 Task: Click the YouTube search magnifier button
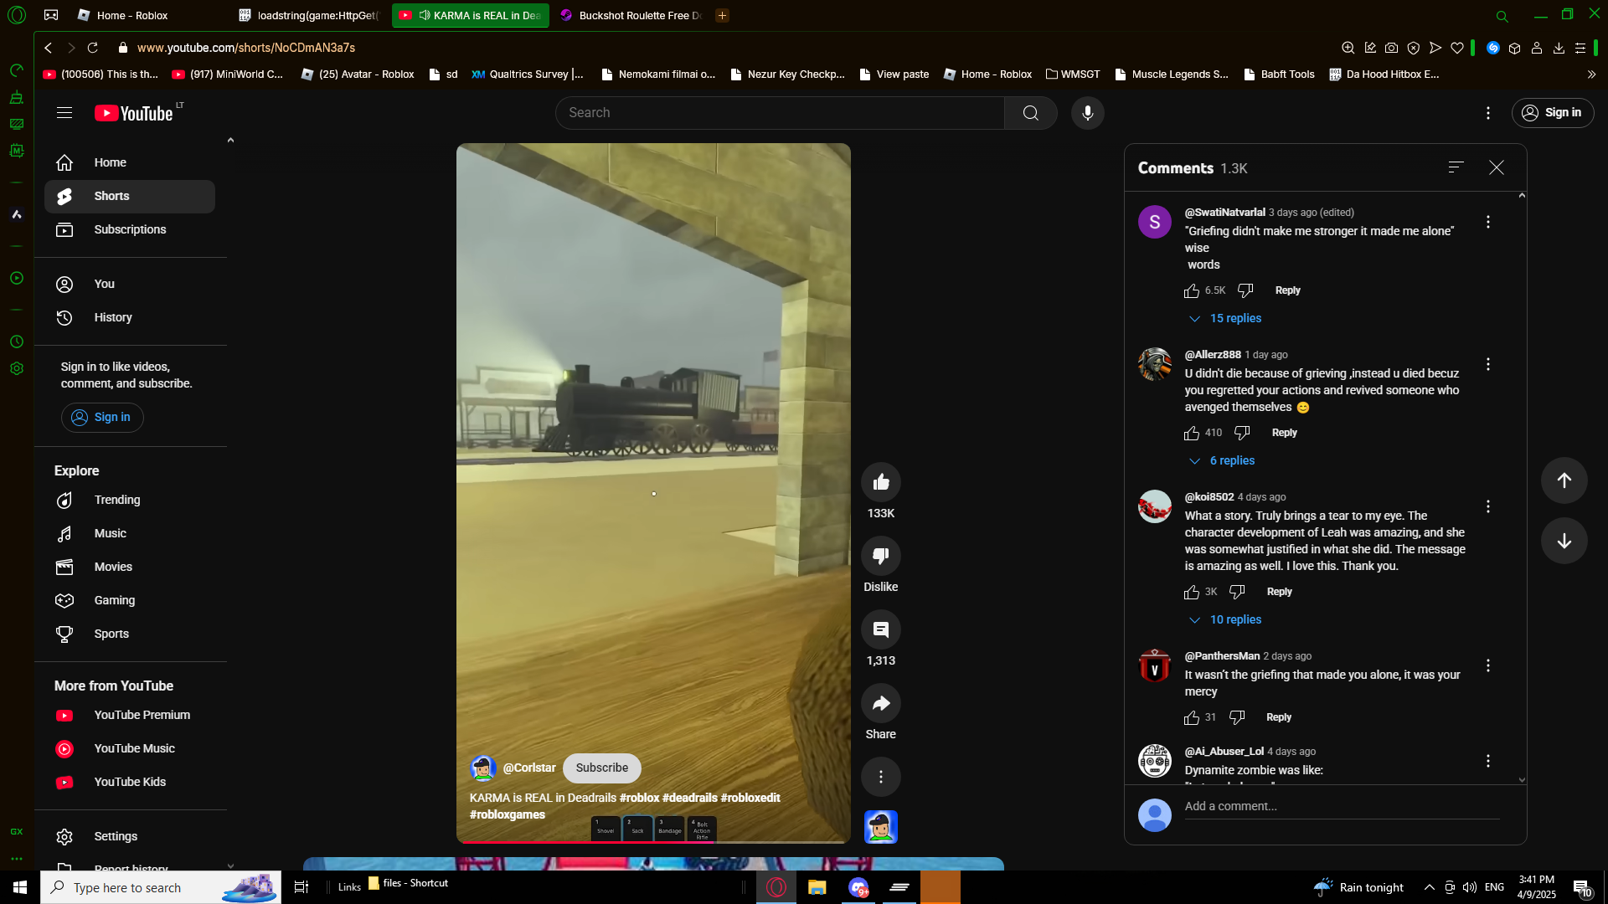click(1030, 113)
